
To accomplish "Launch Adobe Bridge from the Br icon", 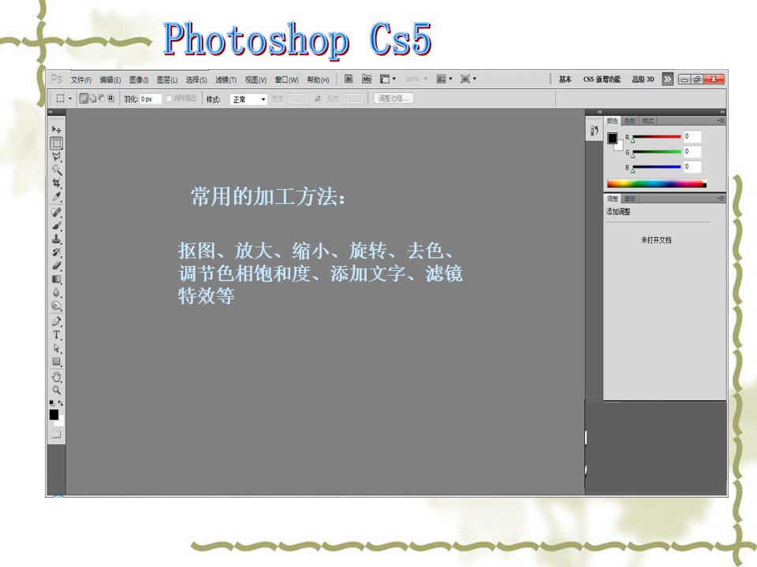I will [x=348, y=79].
